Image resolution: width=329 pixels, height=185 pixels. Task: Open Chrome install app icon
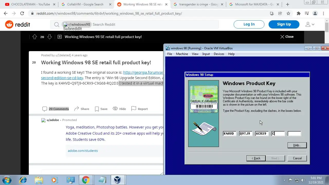pos(272,13)
